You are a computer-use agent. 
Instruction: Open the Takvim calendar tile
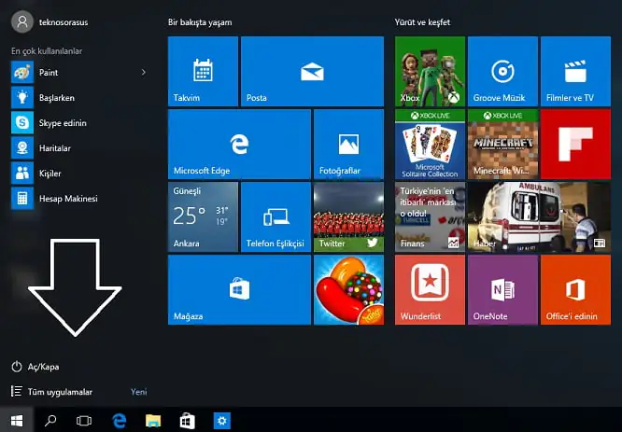203,72
